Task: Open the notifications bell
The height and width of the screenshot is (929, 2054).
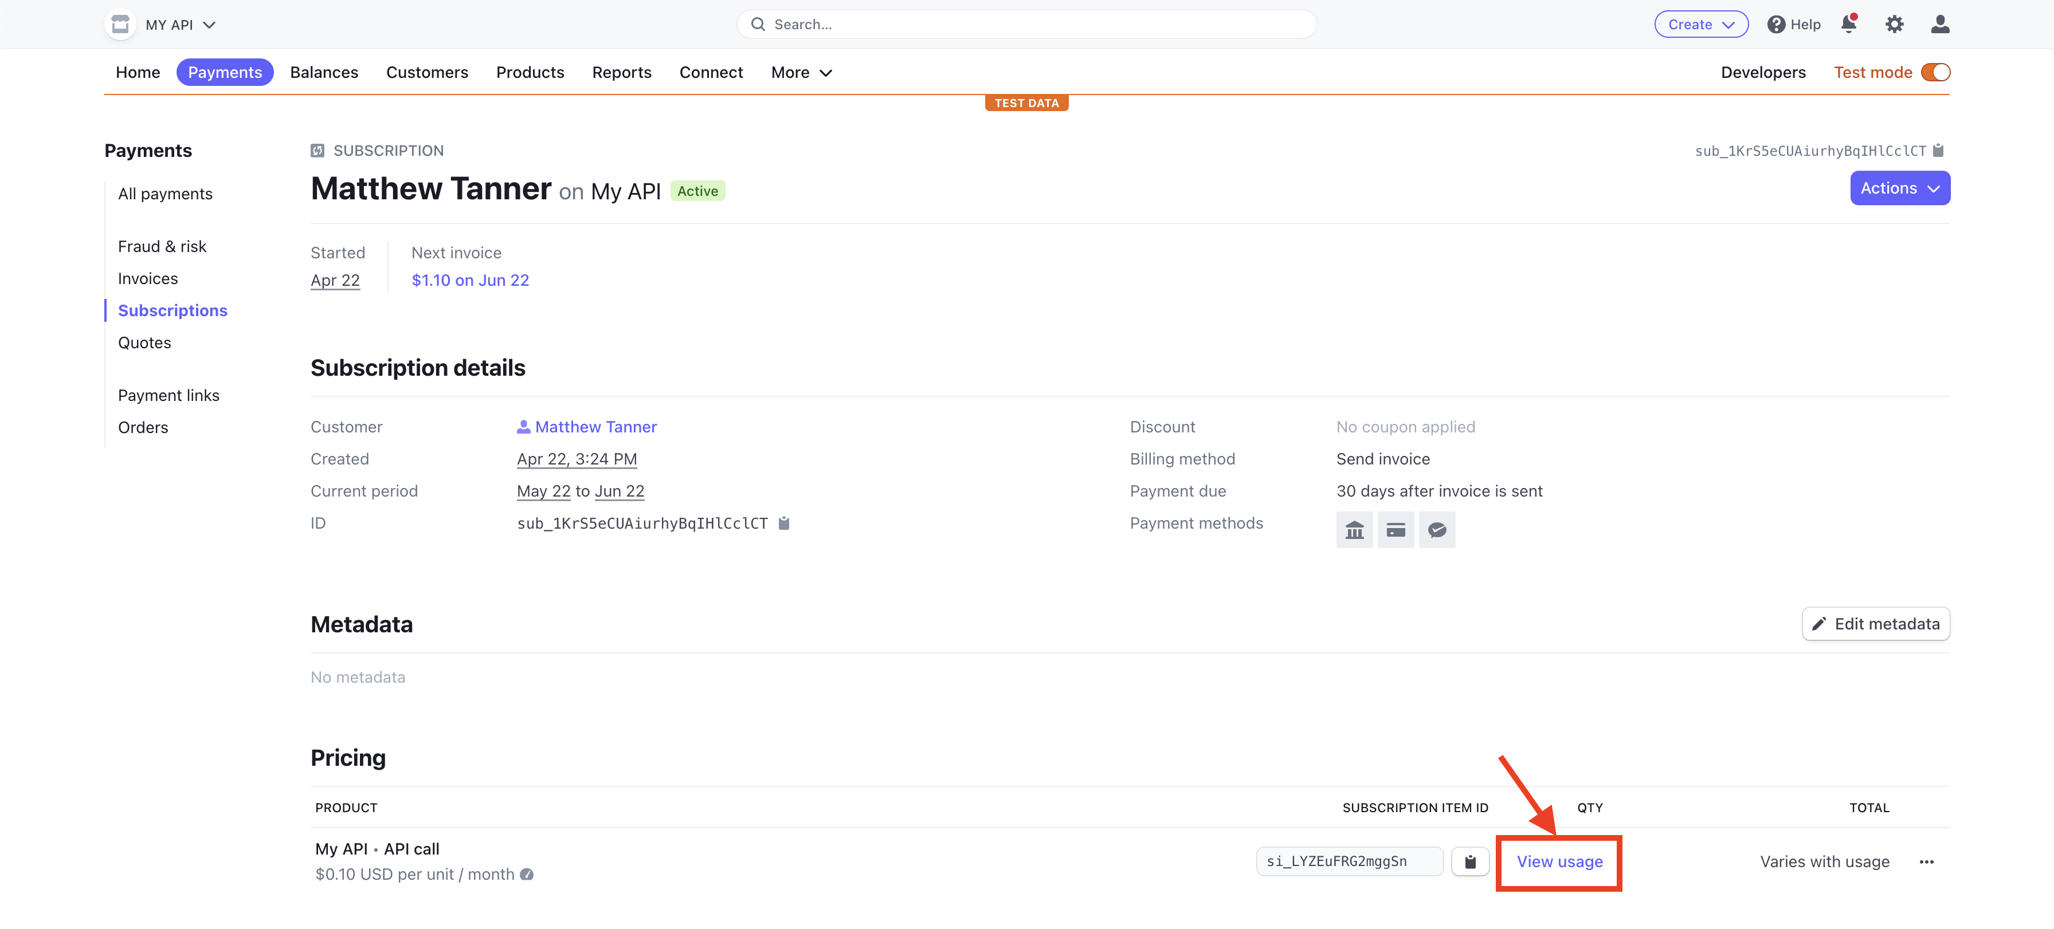Action: (x=1849, y=24)
